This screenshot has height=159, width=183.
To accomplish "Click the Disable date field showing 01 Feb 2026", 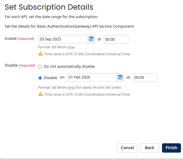I will point(92,77).
